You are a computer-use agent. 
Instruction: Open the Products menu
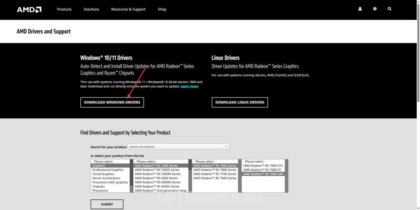[64, 9]
